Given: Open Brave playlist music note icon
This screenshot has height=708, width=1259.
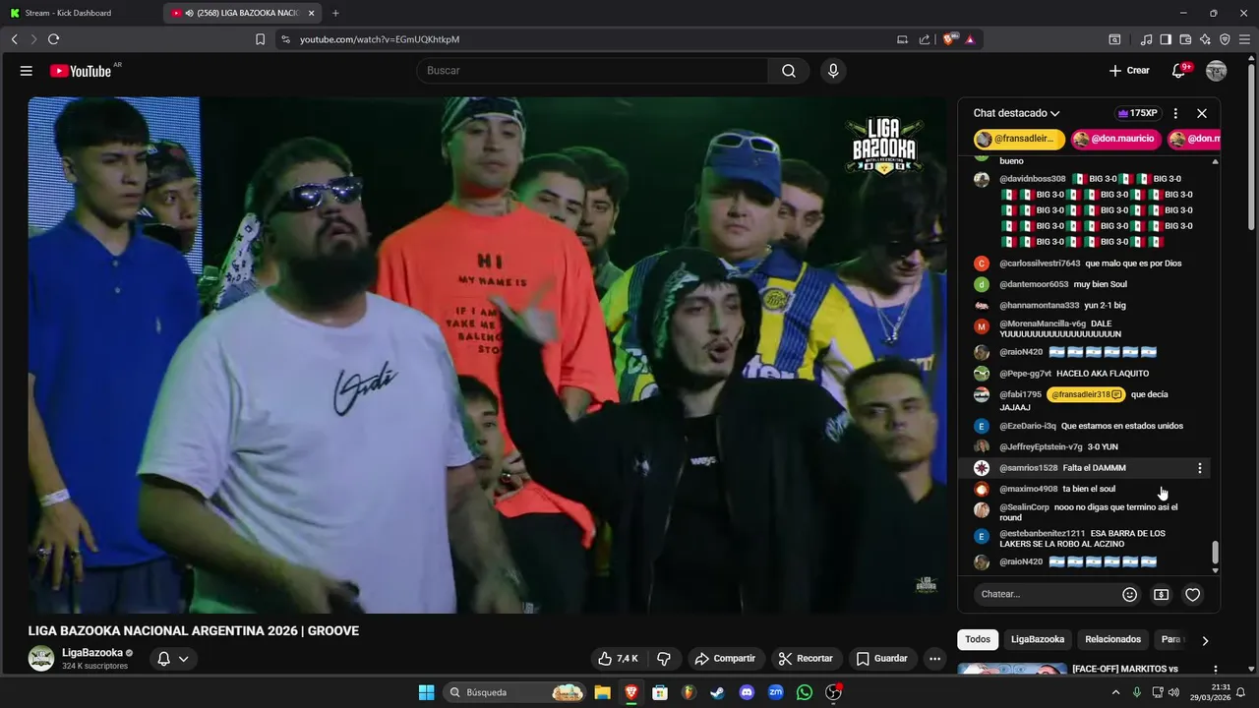Looking at the screenshot, I should click(x=1146, y=39).
